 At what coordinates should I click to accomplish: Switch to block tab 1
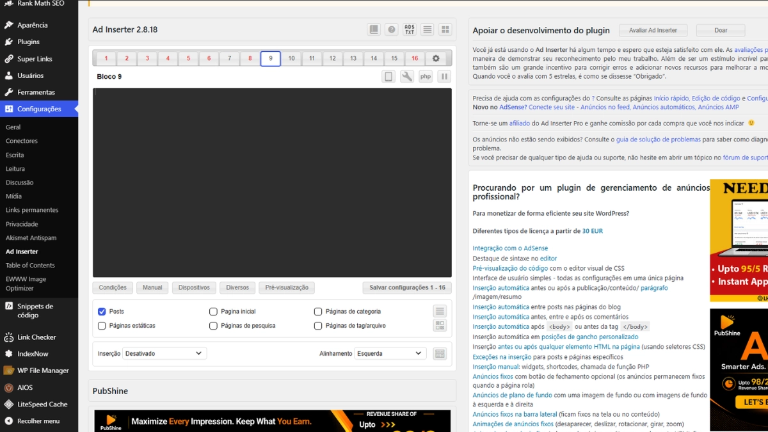pyautogui.click(x=106, y=58)
